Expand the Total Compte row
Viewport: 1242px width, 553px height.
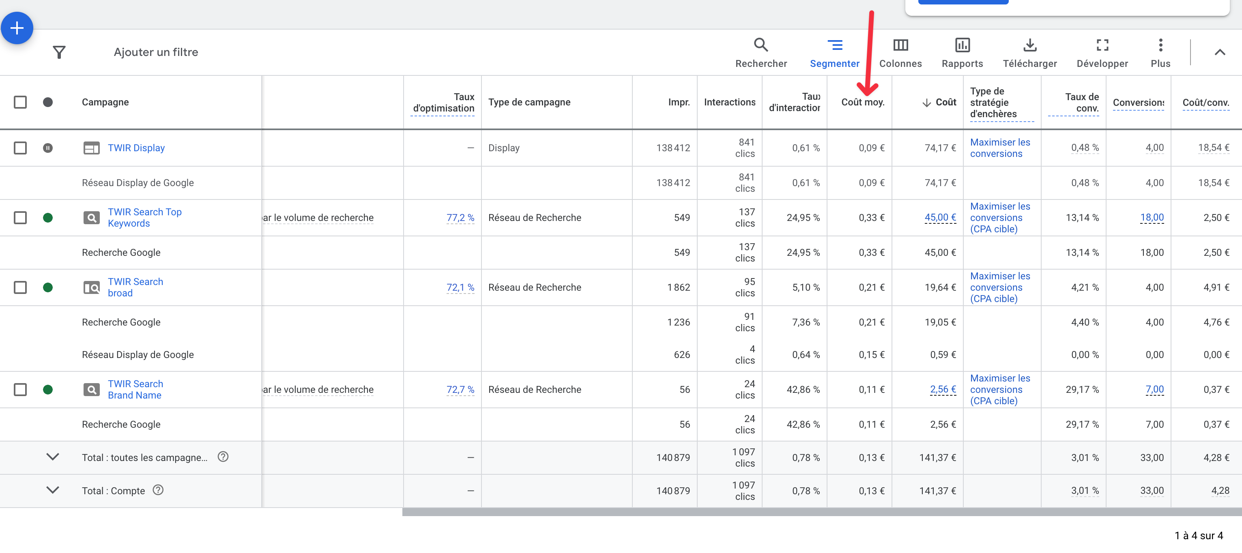[53, 490]
